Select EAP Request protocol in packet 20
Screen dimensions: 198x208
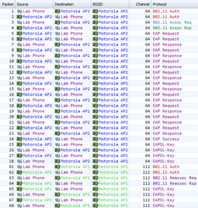pyautogui.click(x=166, y=117)
